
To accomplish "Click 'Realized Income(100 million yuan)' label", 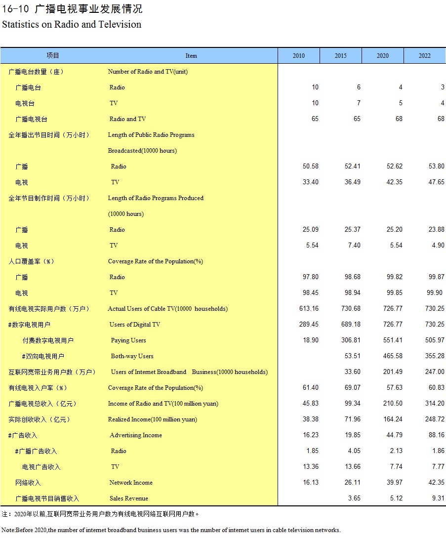I will tap(152, 419).
